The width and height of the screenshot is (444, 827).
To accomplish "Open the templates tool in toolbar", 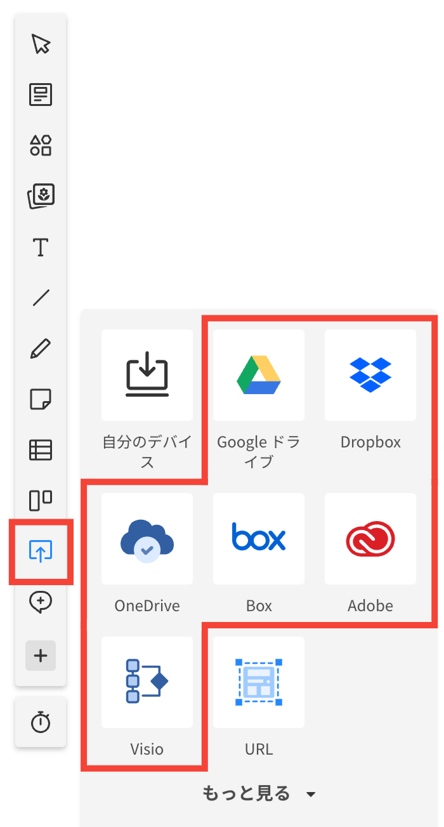I will [41, 95].
